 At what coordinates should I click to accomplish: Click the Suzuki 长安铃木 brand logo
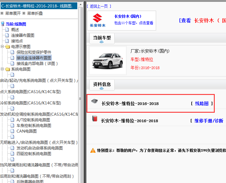(x=97, y=20)
